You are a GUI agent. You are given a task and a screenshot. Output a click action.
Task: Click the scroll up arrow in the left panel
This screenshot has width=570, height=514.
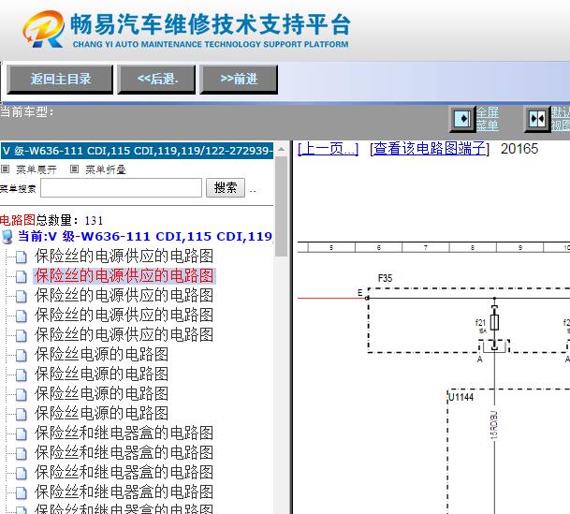coord(281,149)
